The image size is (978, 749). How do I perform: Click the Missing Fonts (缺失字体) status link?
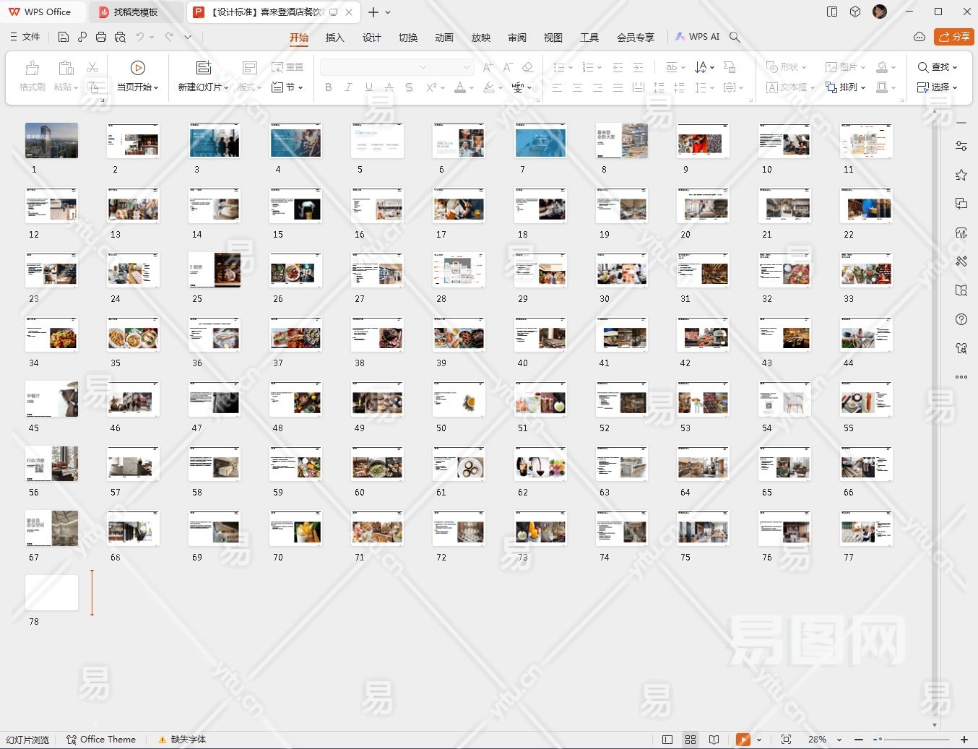click(x=188, y=740)
